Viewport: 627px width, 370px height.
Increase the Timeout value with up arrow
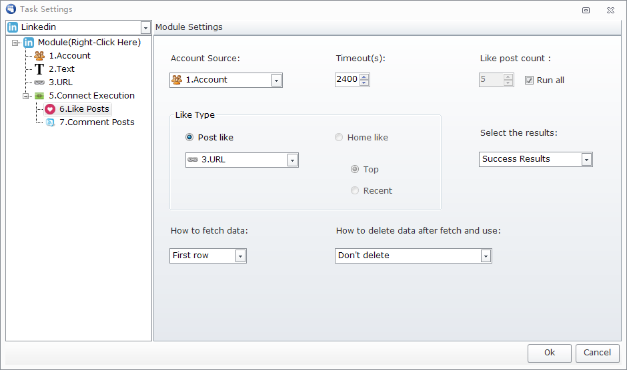pos(364,77)
